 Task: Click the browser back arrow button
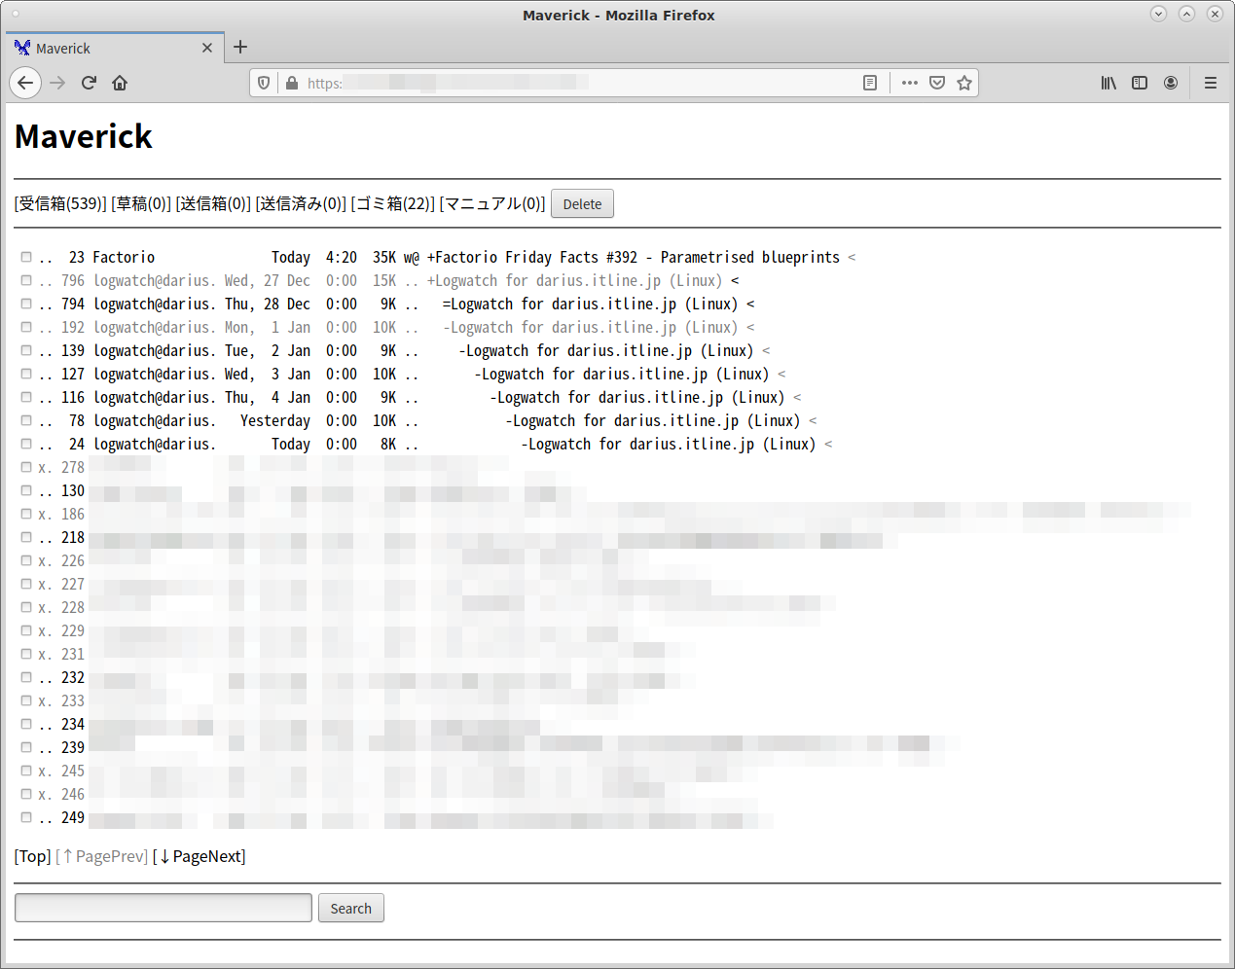click(x=25, y=83)
